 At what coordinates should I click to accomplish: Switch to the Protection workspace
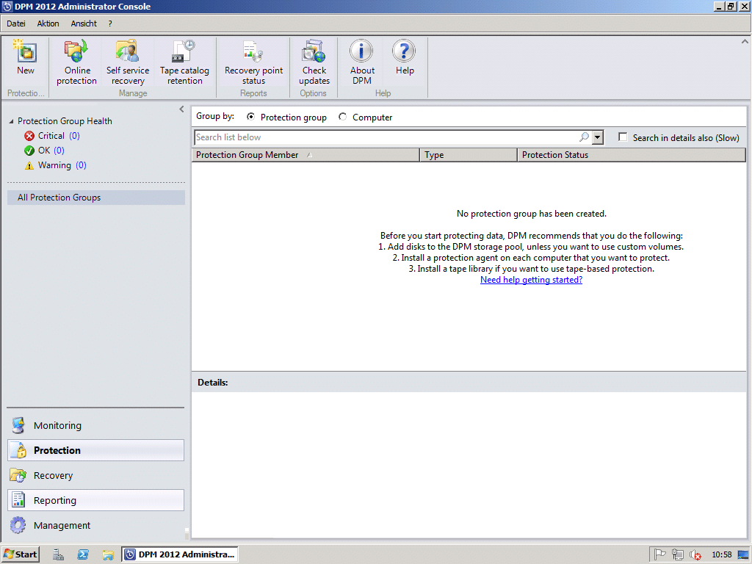95,450
